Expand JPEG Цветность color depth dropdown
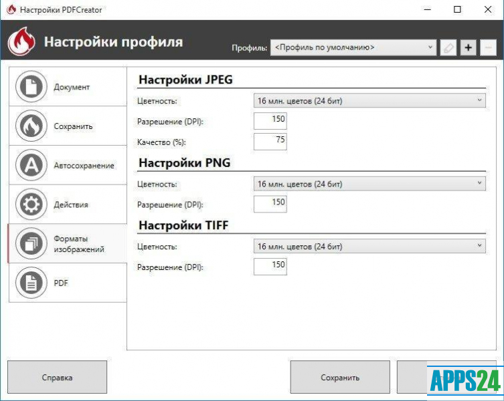 (369, 100)
